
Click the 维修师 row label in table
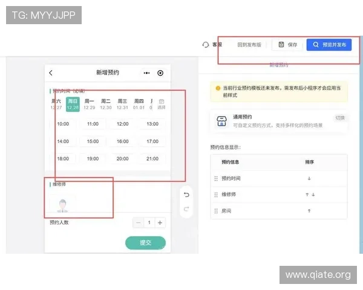pos(229,195)
